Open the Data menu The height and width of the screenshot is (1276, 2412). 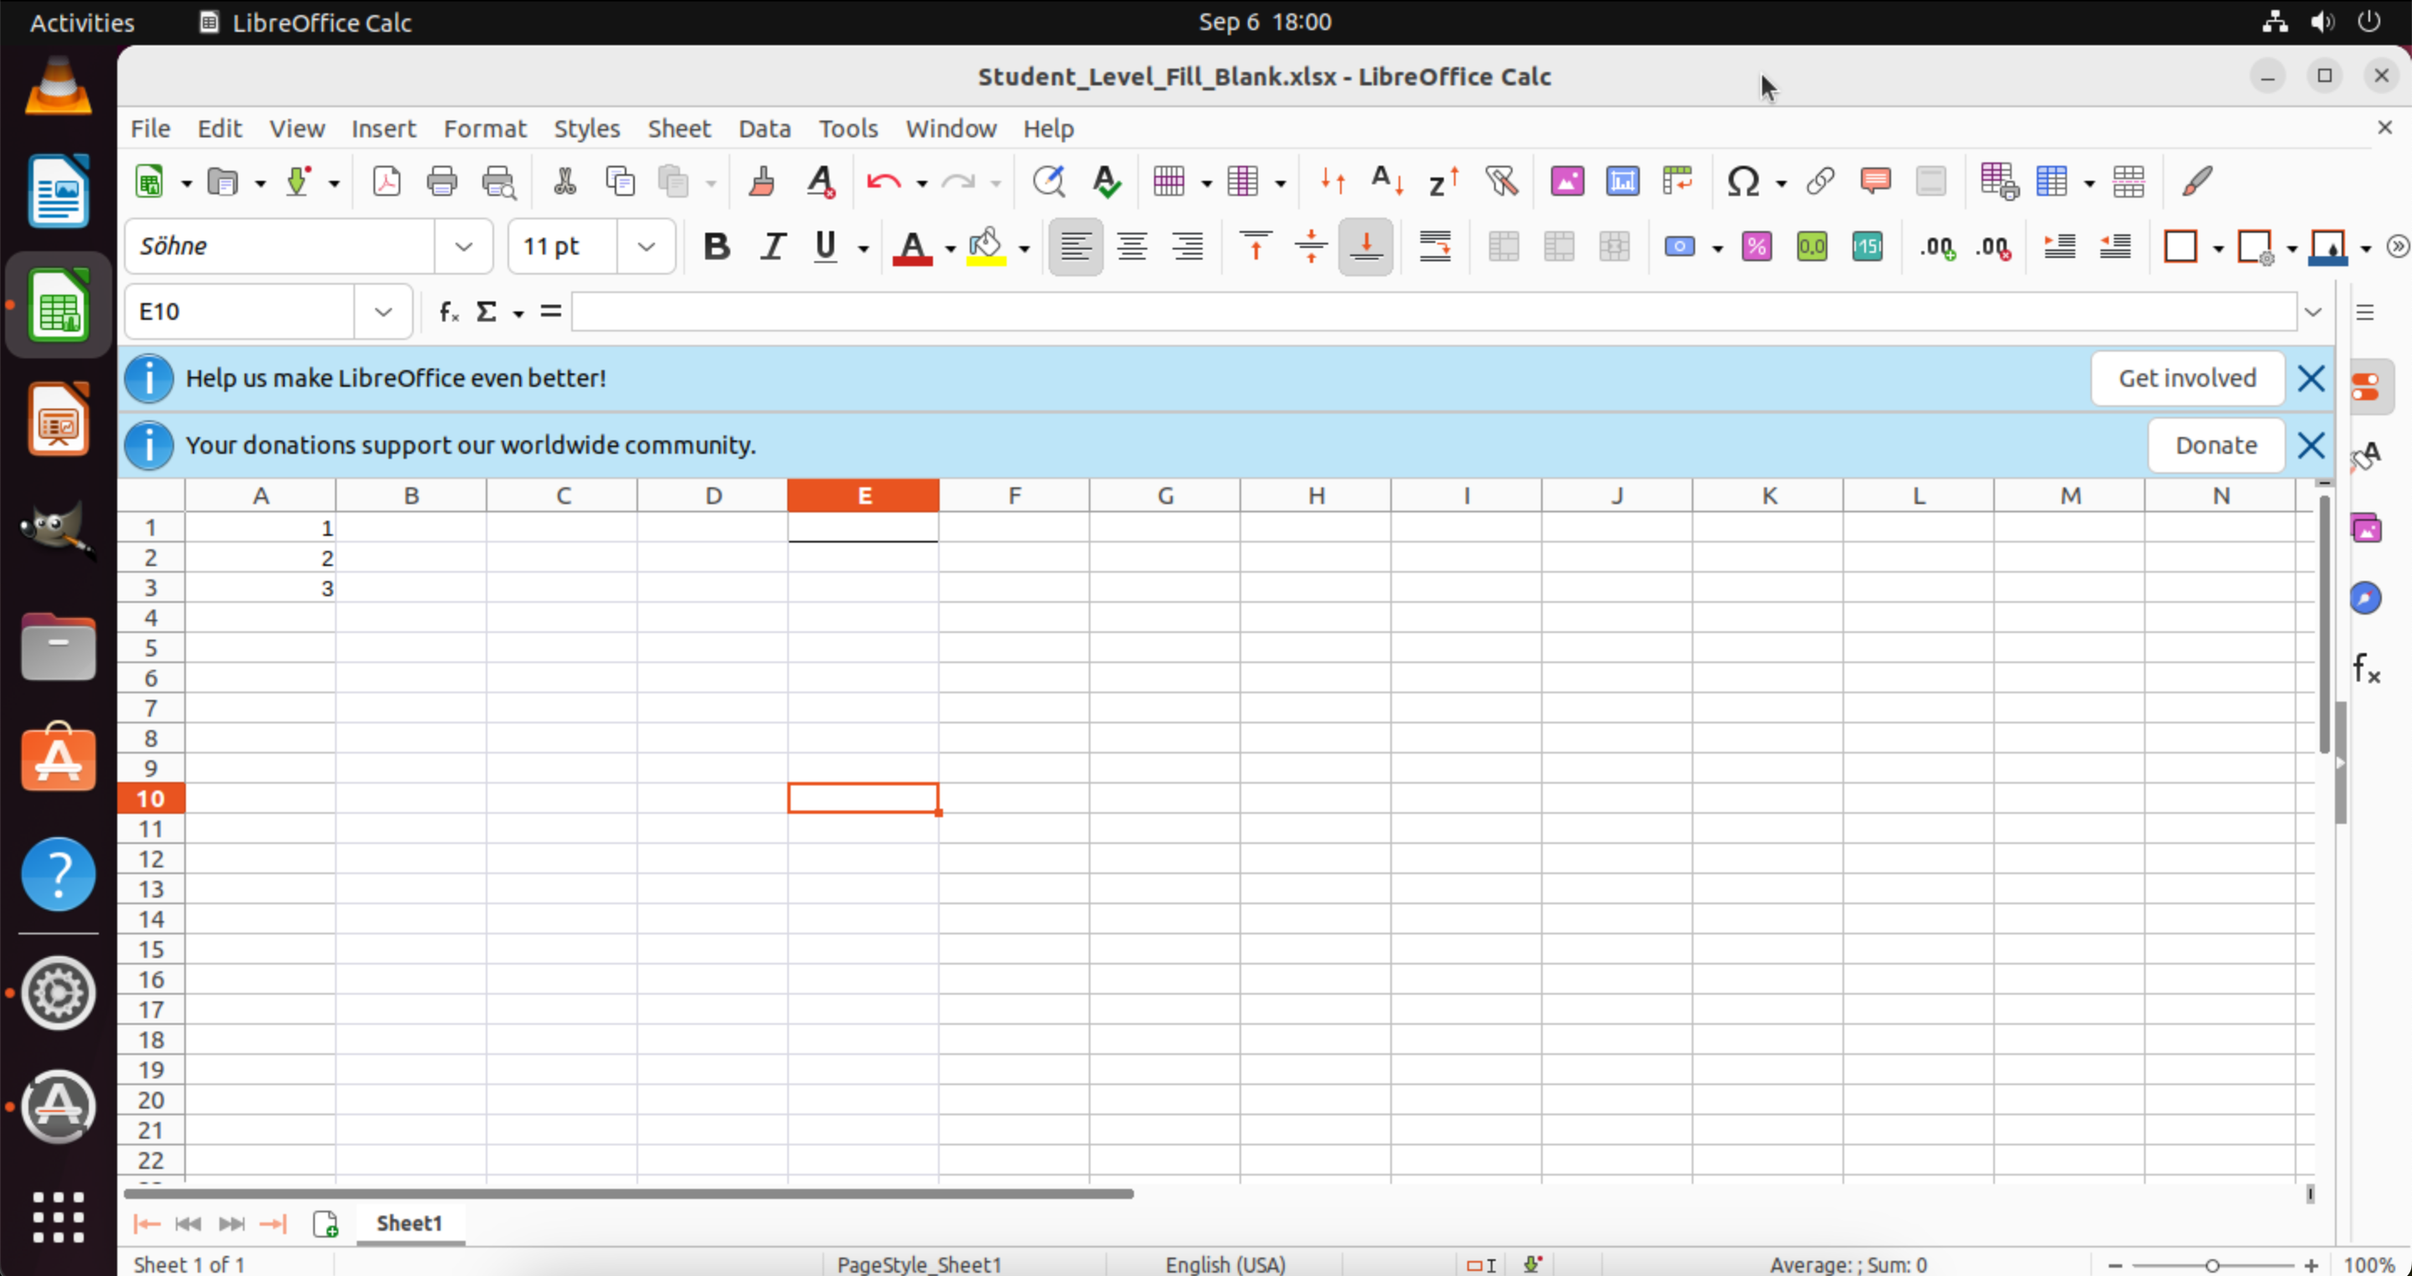pyautogui.click(x=764, y=128)
